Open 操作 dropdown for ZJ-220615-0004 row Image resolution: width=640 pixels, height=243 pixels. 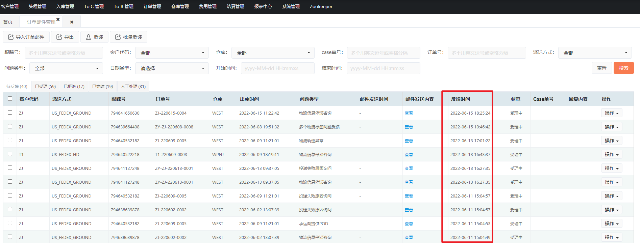pos(611,113)
